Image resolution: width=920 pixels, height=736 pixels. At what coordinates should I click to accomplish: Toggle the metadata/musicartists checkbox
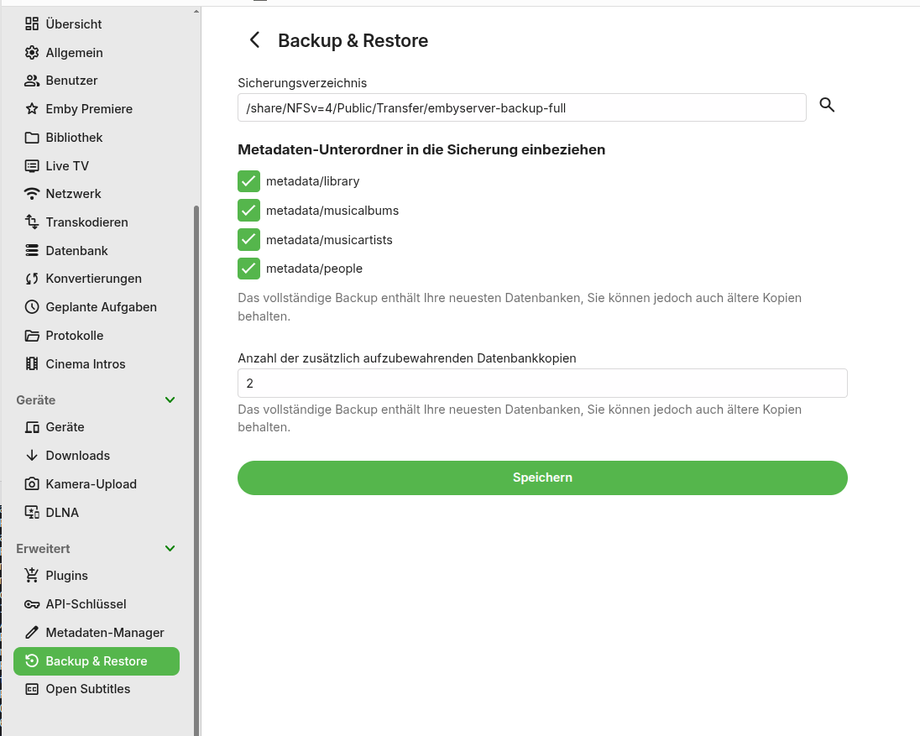pyautogui.click(x=248, y=240)
